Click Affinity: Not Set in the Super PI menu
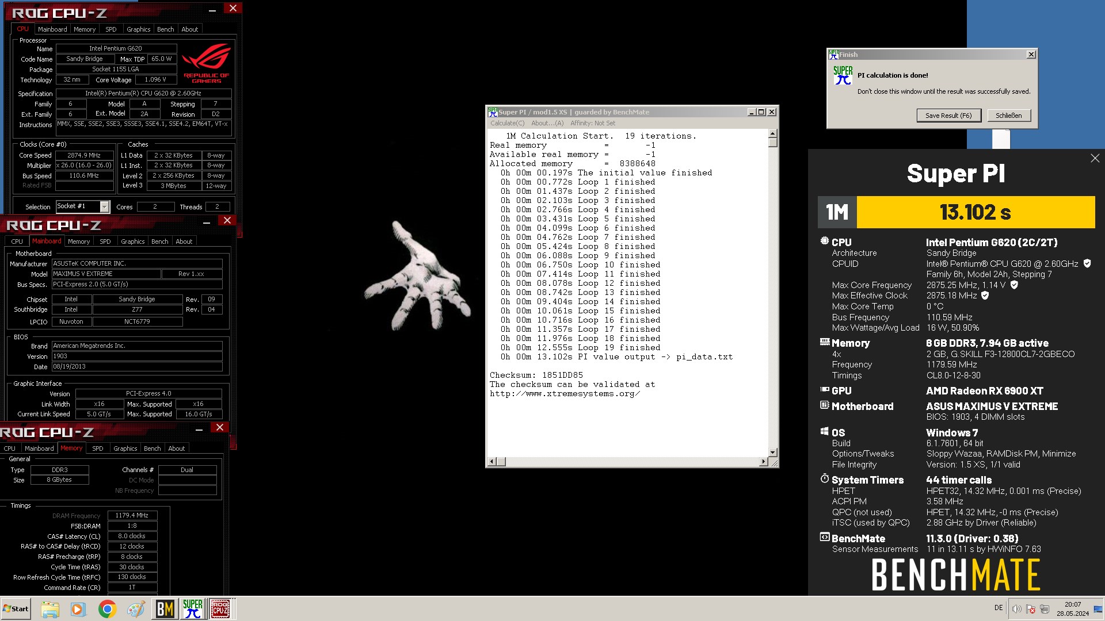This screenshot has width=1105, height=621. [593, 123]
